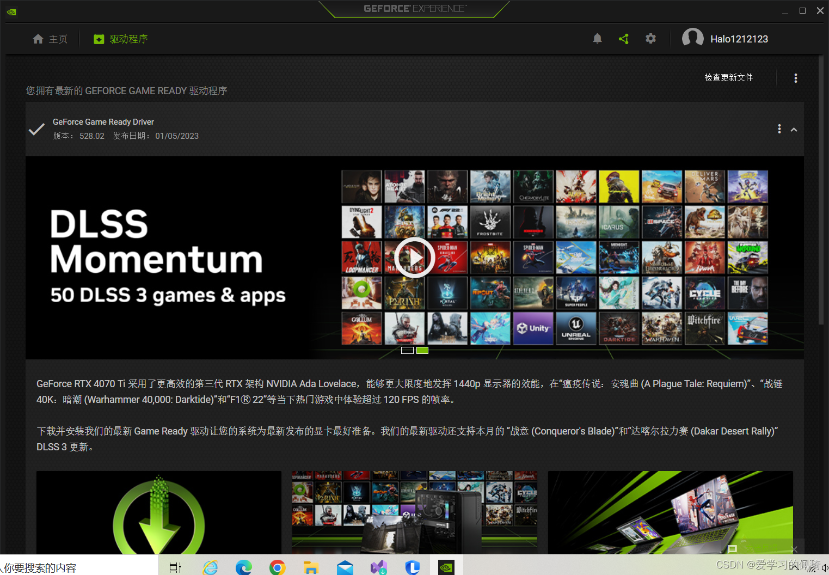Open the GeForce Experience settings gear
Viewport: 829px width, 575px height.
pyautogui.click(x=651, y=39)
